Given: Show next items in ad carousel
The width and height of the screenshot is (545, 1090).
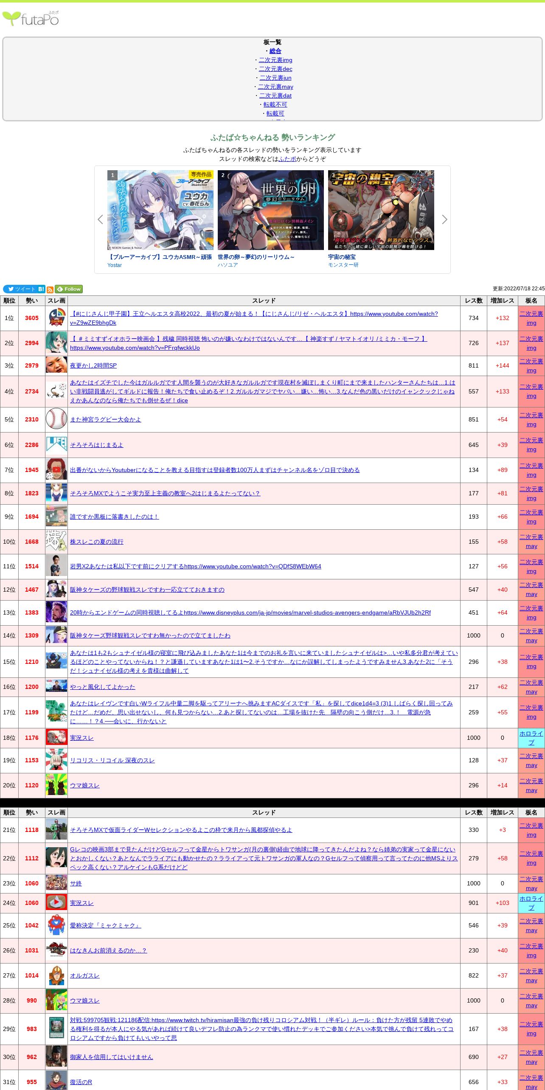Looking at the screenshot, I should (444, 219).
